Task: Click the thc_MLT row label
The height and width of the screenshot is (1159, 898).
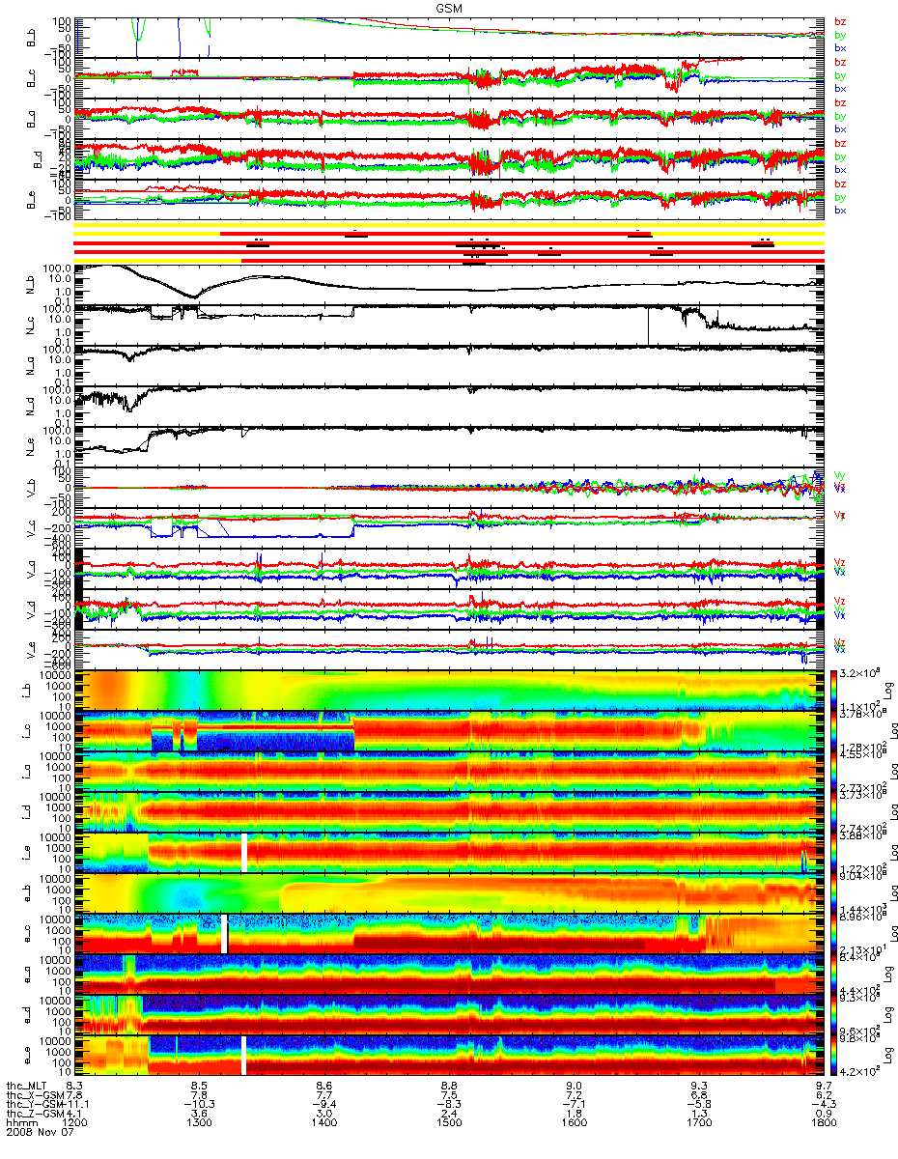Action: (26, 1086)
